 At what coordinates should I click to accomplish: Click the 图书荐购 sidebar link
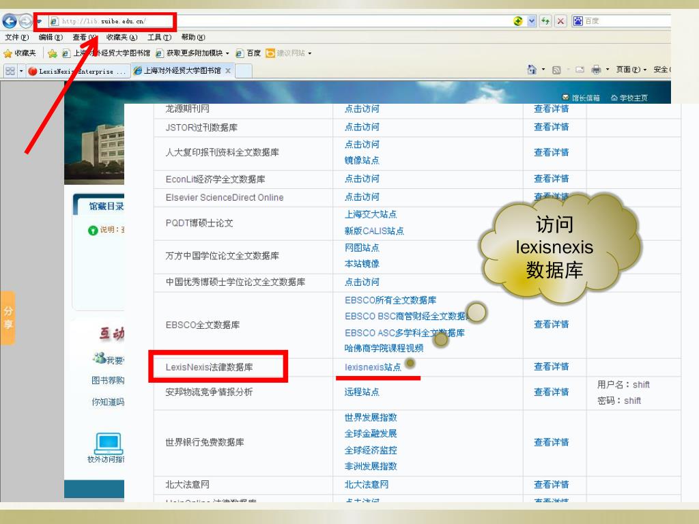108,381
